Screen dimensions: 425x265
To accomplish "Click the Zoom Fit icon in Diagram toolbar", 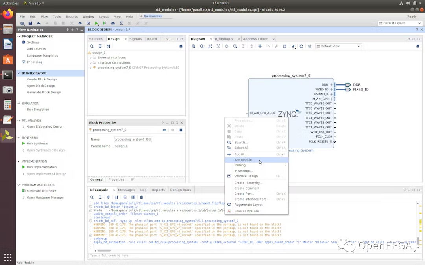I will (x=210, y=46).
